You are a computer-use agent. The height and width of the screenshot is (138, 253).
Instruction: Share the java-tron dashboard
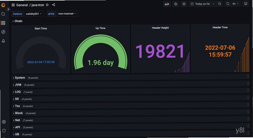pyautogui.click(x=53, y=5)
